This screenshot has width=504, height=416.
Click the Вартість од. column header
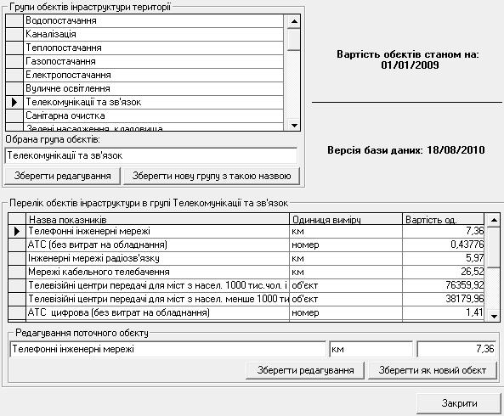point(444,220)
